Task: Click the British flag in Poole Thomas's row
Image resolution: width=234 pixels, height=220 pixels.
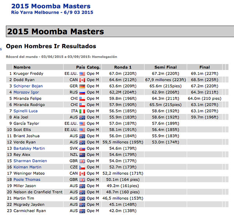Action: tap(82, 180)
